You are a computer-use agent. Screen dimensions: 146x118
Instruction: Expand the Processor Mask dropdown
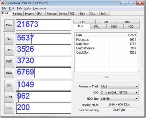click(119, 86)
